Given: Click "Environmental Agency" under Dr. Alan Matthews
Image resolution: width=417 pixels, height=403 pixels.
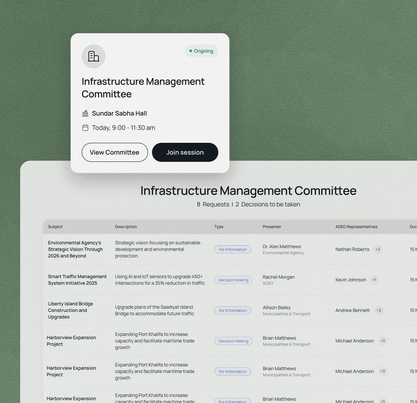Looking at the screenshot, I should point(283,253).
